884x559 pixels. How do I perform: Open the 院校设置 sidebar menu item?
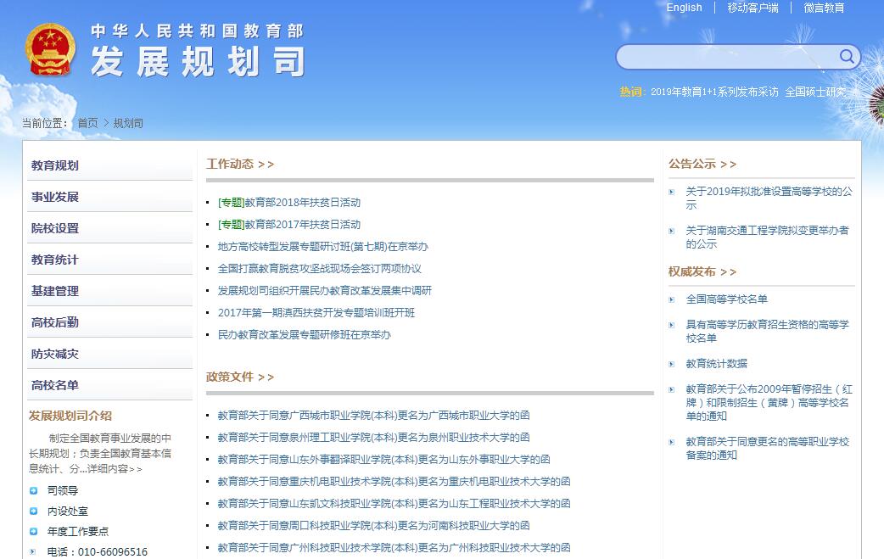[x=110, y=229]
